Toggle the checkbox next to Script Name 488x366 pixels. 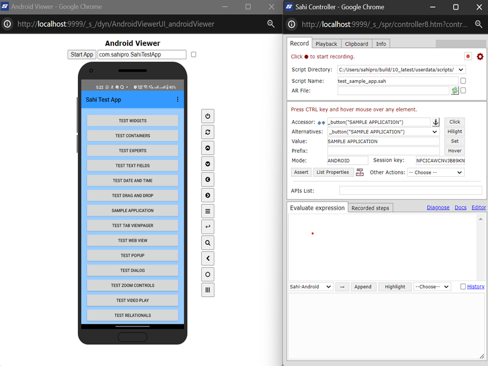click(x=463, y=81)
